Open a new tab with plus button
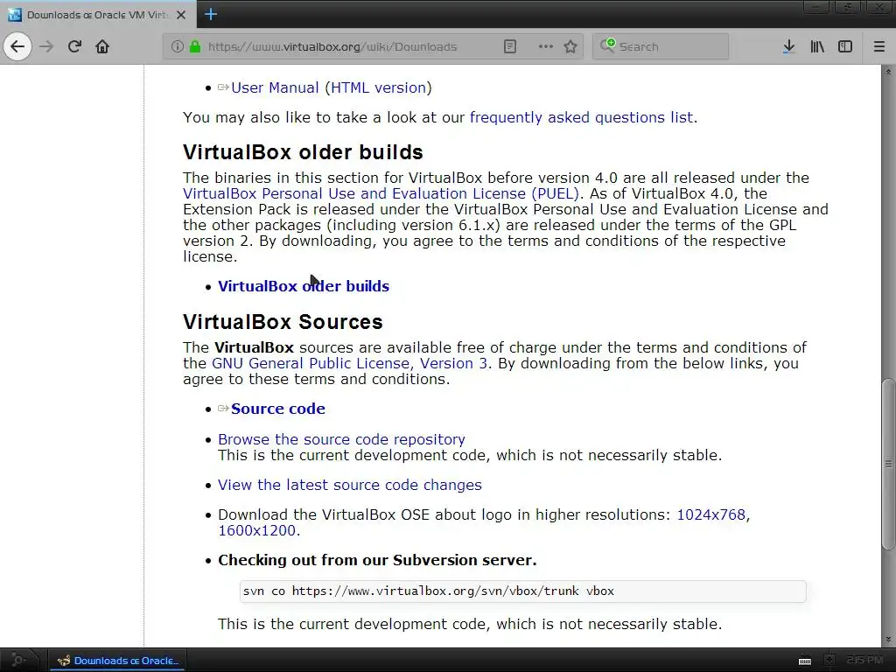 210,14
